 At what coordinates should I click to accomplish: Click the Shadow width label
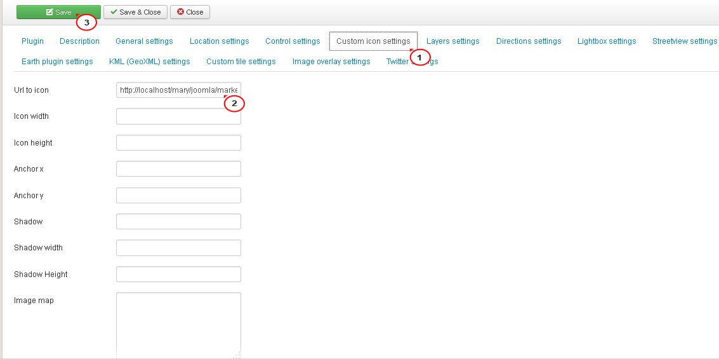[38, 247]
